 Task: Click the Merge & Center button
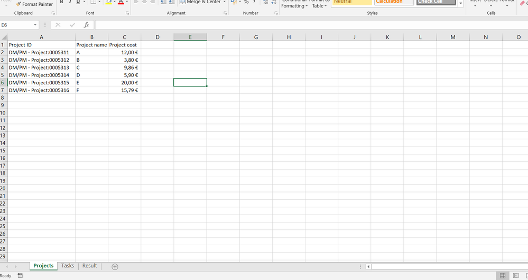200,2
